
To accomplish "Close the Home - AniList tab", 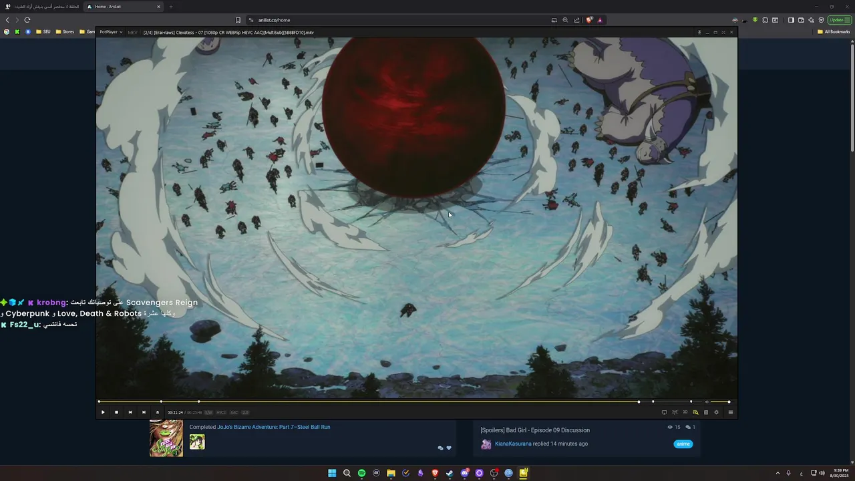I will 158,7.
